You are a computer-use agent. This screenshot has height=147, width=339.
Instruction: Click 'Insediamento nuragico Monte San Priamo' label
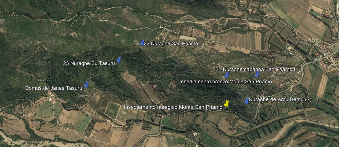[x=173, y=107]
